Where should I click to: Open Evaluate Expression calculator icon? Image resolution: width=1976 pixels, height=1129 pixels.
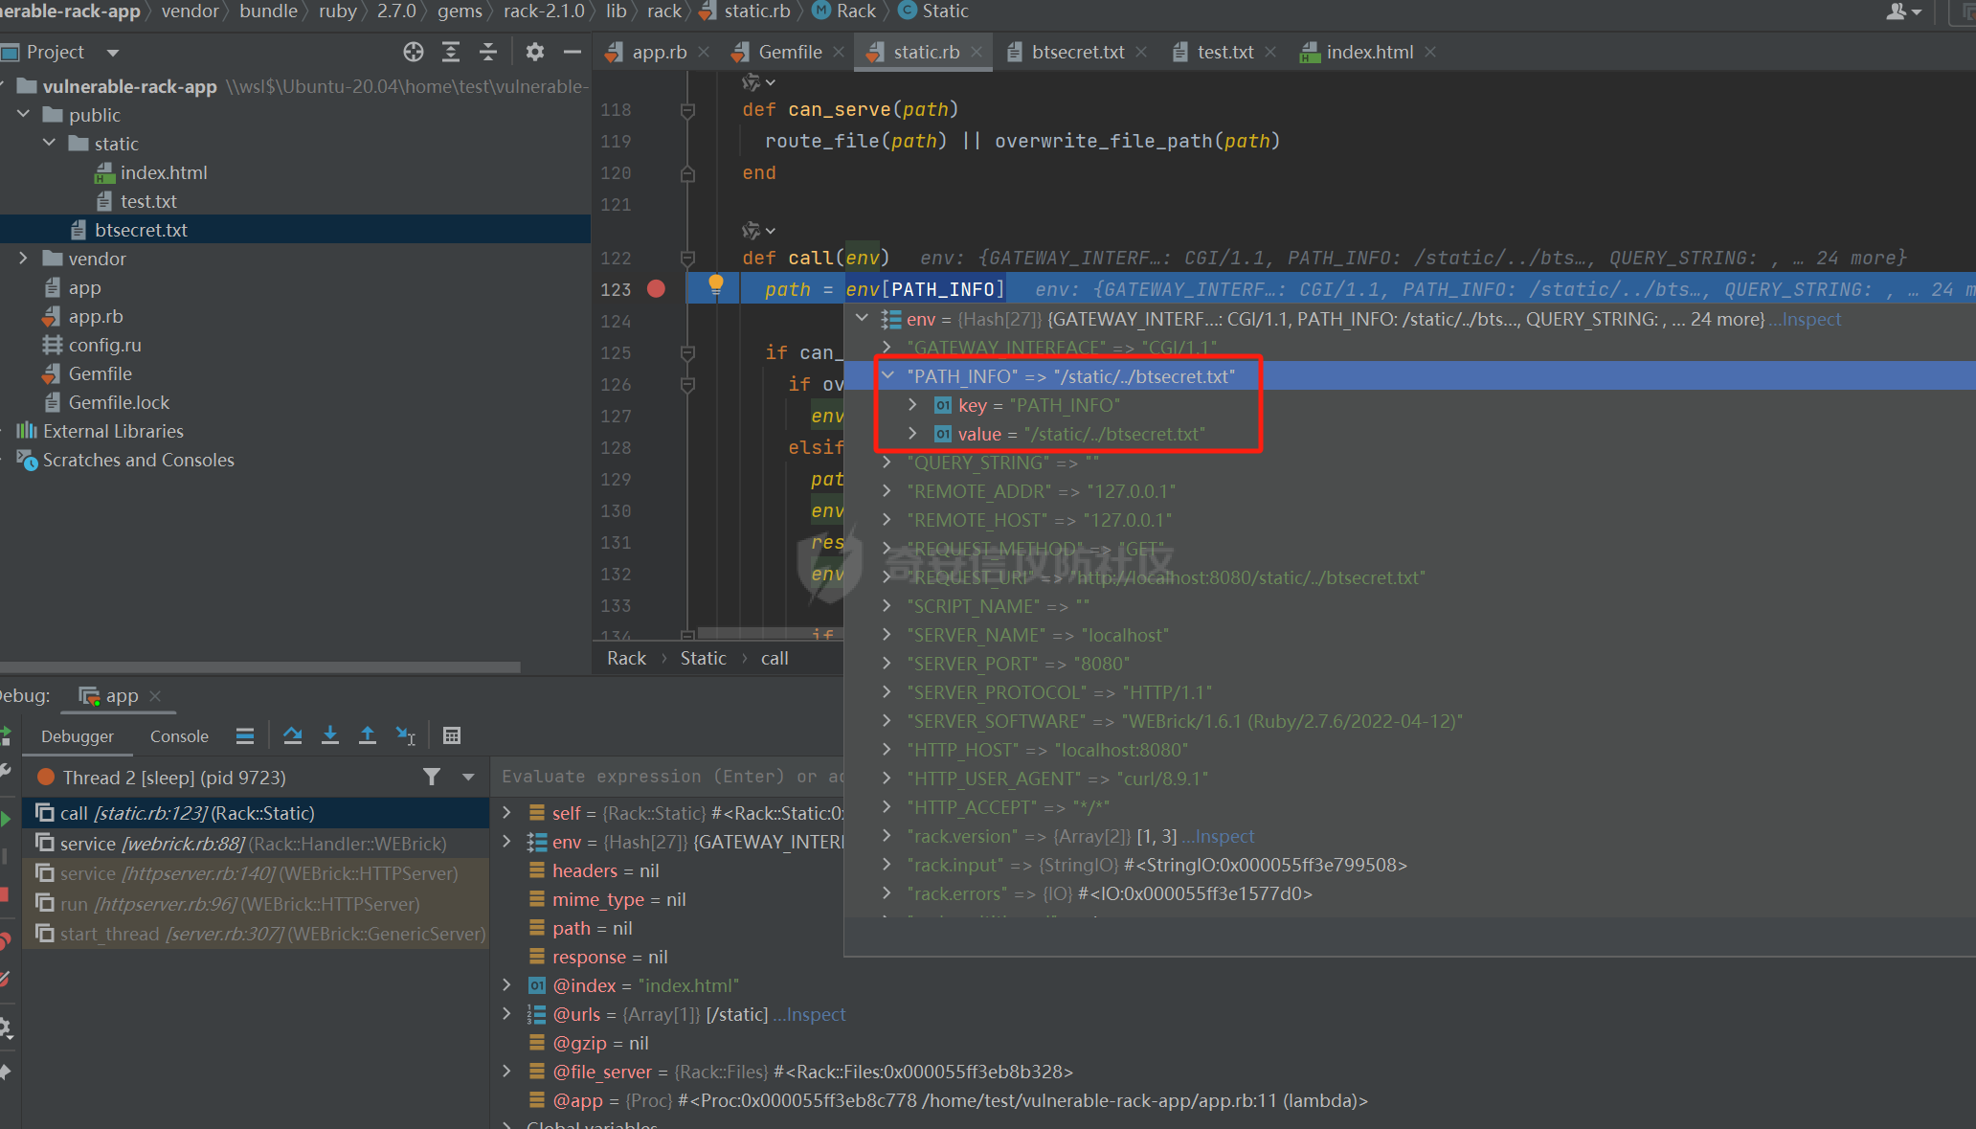tap(452, 735)
